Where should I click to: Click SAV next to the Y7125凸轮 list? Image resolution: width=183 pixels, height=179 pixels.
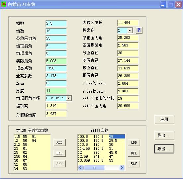point(134,164)
